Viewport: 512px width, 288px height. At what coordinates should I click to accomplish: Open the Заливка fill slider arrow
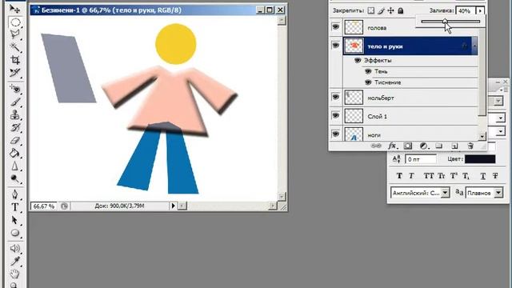tap(480, 10)
